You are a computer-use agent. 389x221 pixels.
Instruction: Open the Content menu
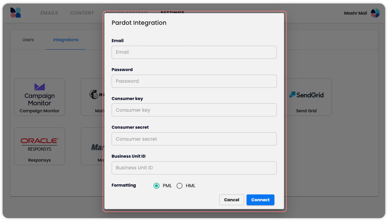tap(82, 13)
